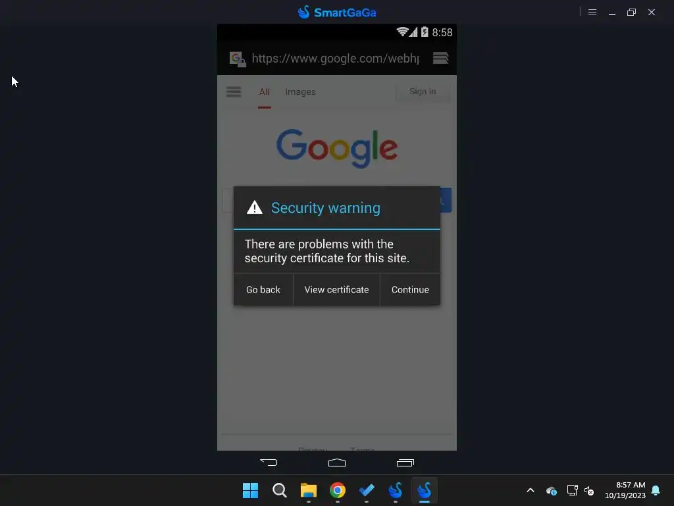Image resolution: width=674 pixels, height=506 pixels.
Task: Click the Security warning title text
Action: pos(326,208)
